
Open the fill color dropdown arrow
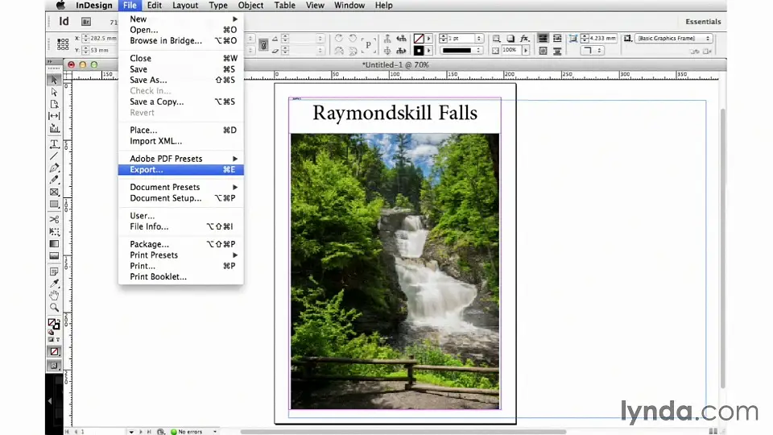(428, 50)
